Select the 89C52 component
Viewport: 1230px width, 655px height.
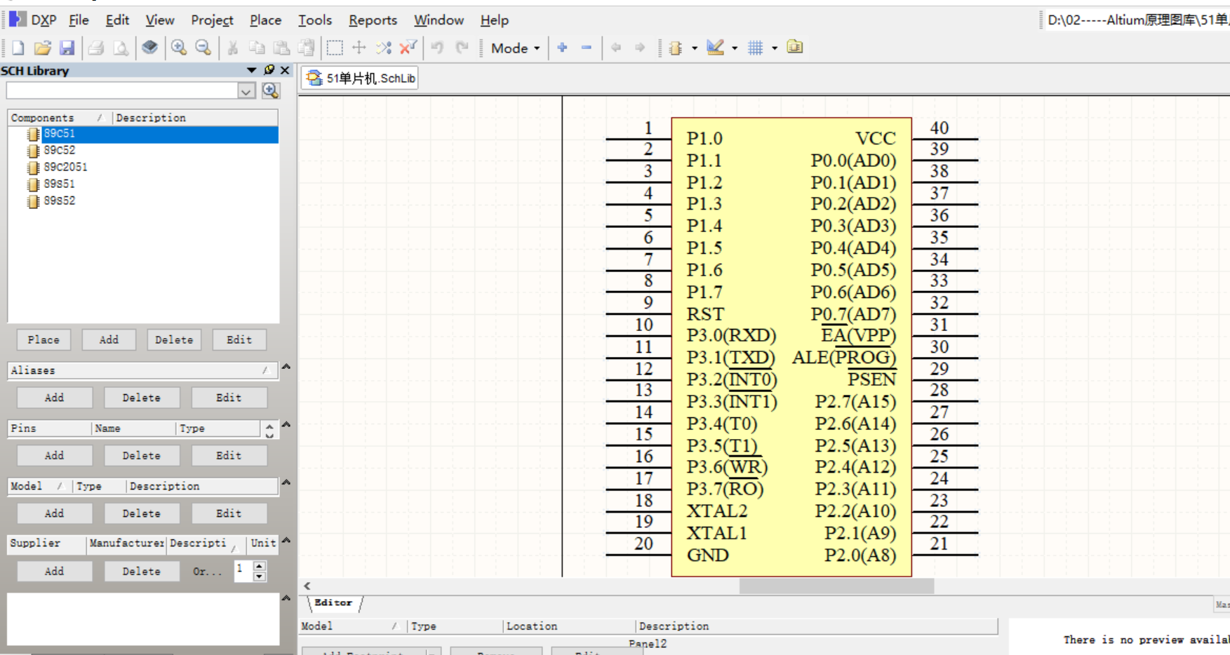pos(60,150)
